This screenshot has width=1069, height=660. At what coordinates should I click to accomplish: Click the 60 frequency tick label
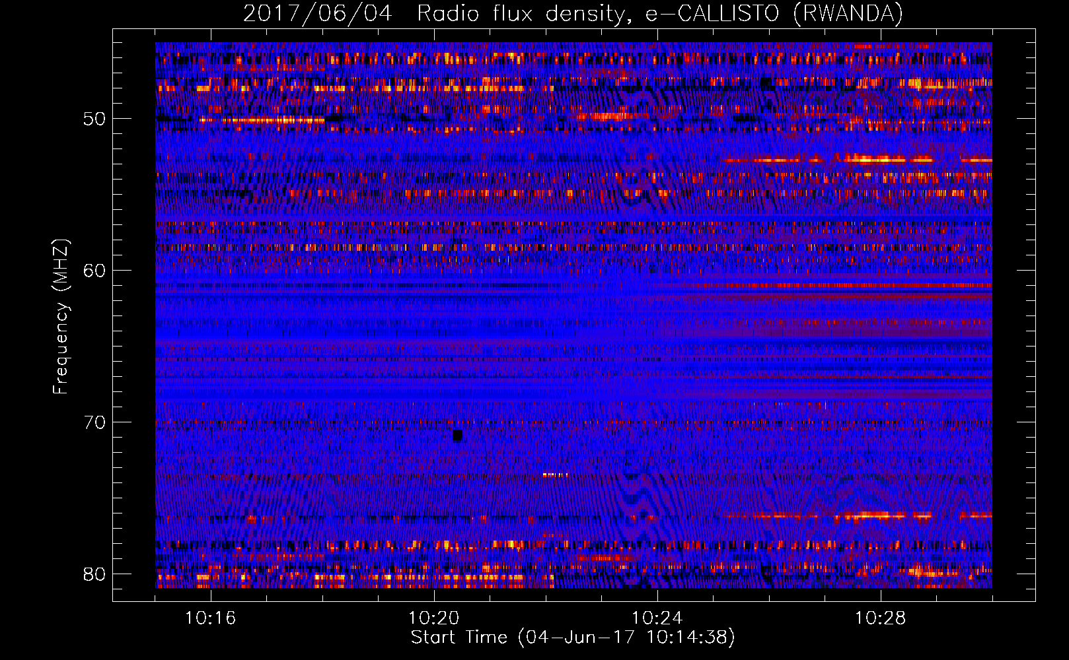tap(94, 271)
